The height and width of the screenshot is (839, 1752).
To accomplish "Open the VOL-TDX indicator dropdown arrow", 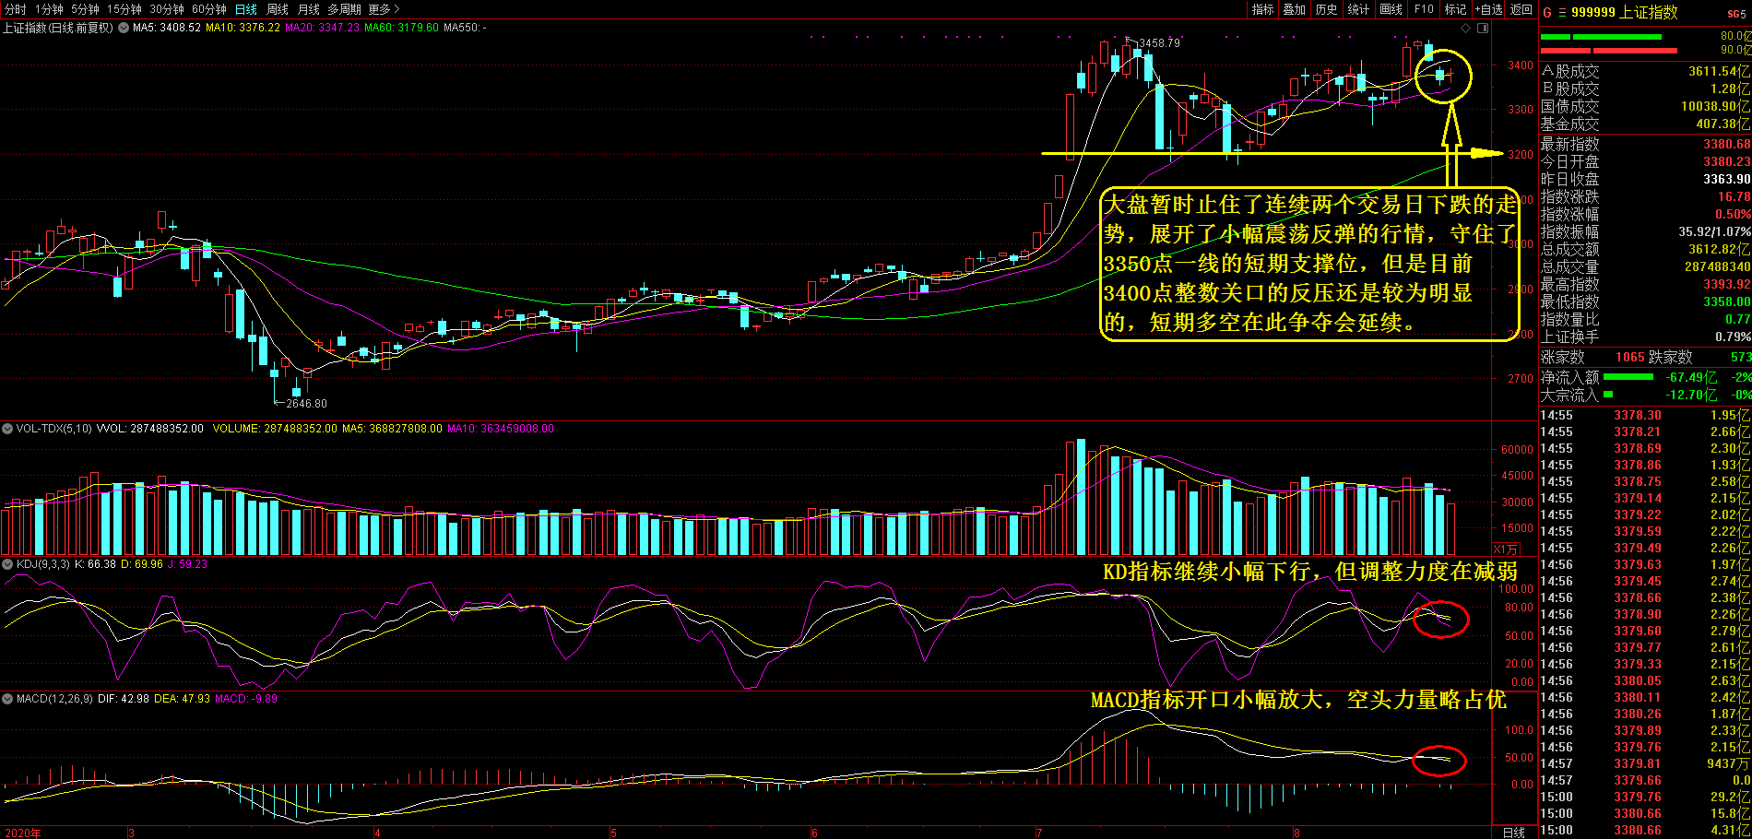I will pos(7,429).
